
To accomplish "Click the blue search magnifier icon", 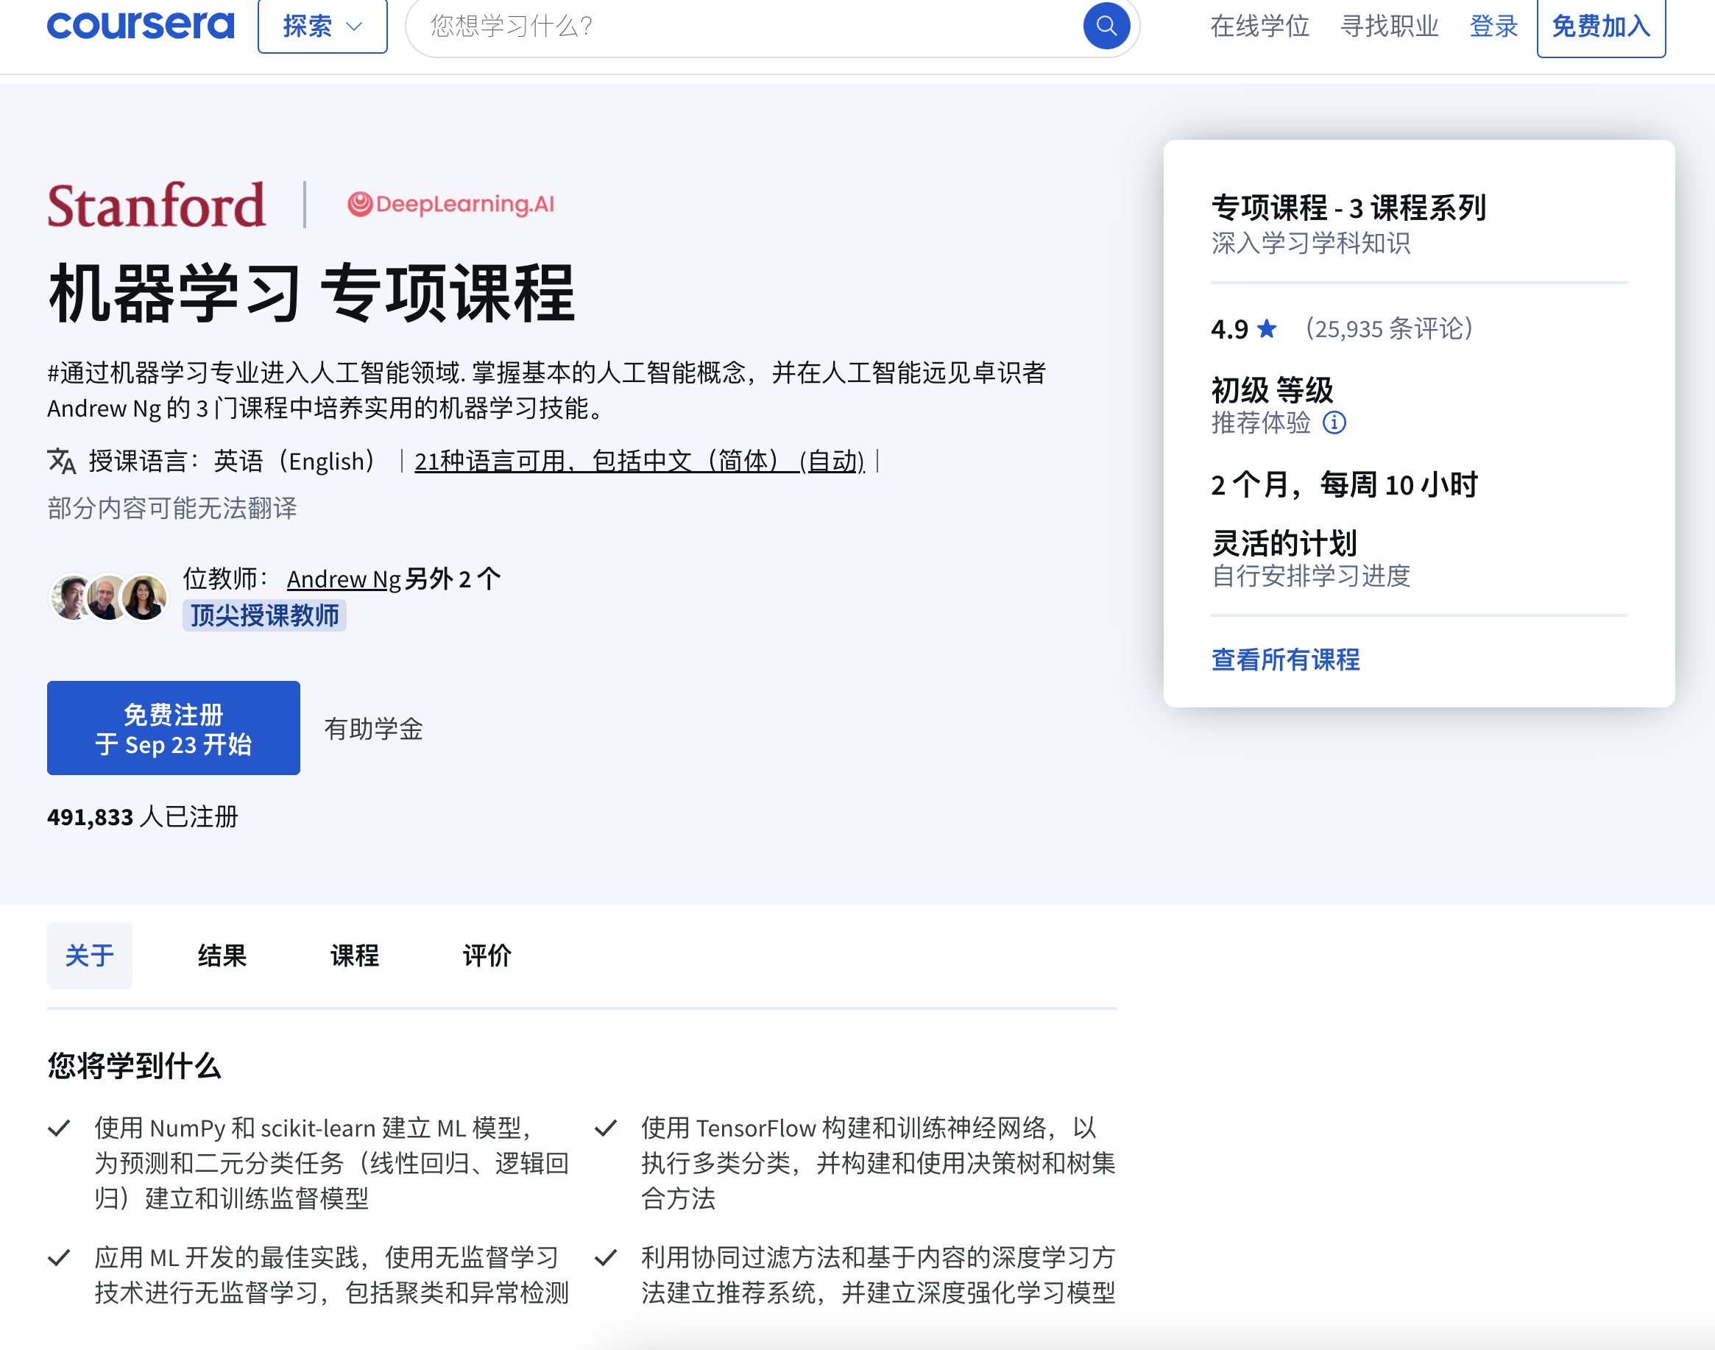I will [x=1106, y=26].
